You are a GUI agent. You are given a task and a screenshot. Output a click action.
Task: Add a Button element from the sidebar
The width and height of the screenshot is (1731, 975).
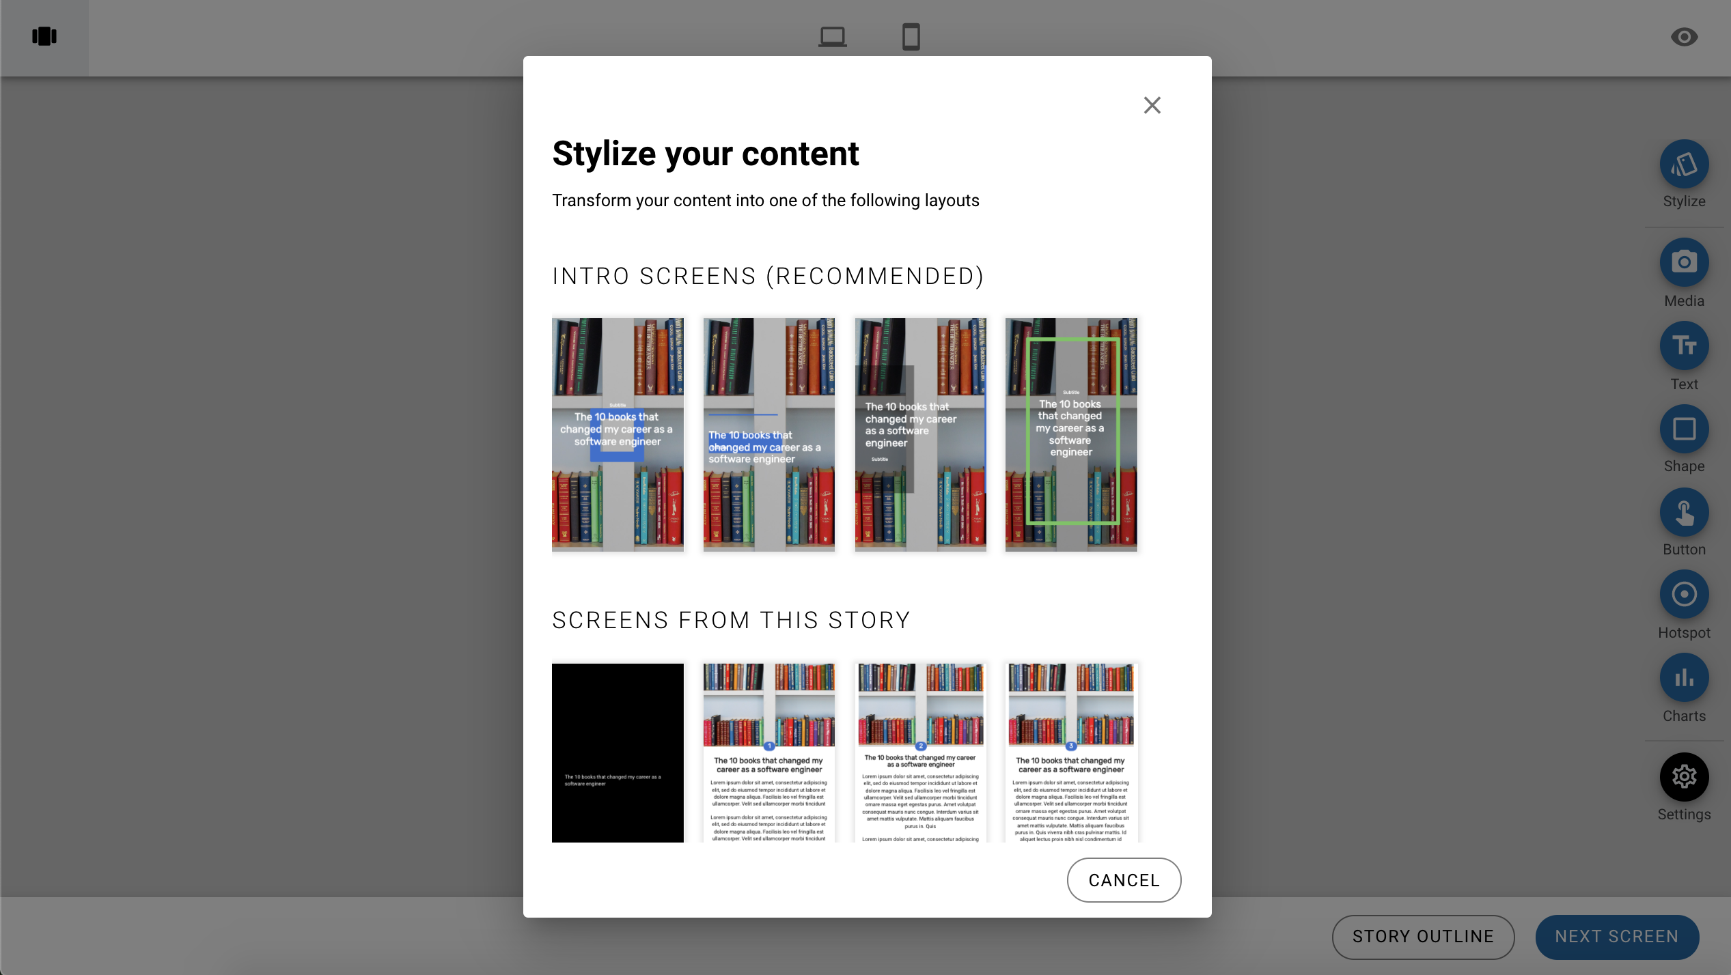coord(1683,512)
